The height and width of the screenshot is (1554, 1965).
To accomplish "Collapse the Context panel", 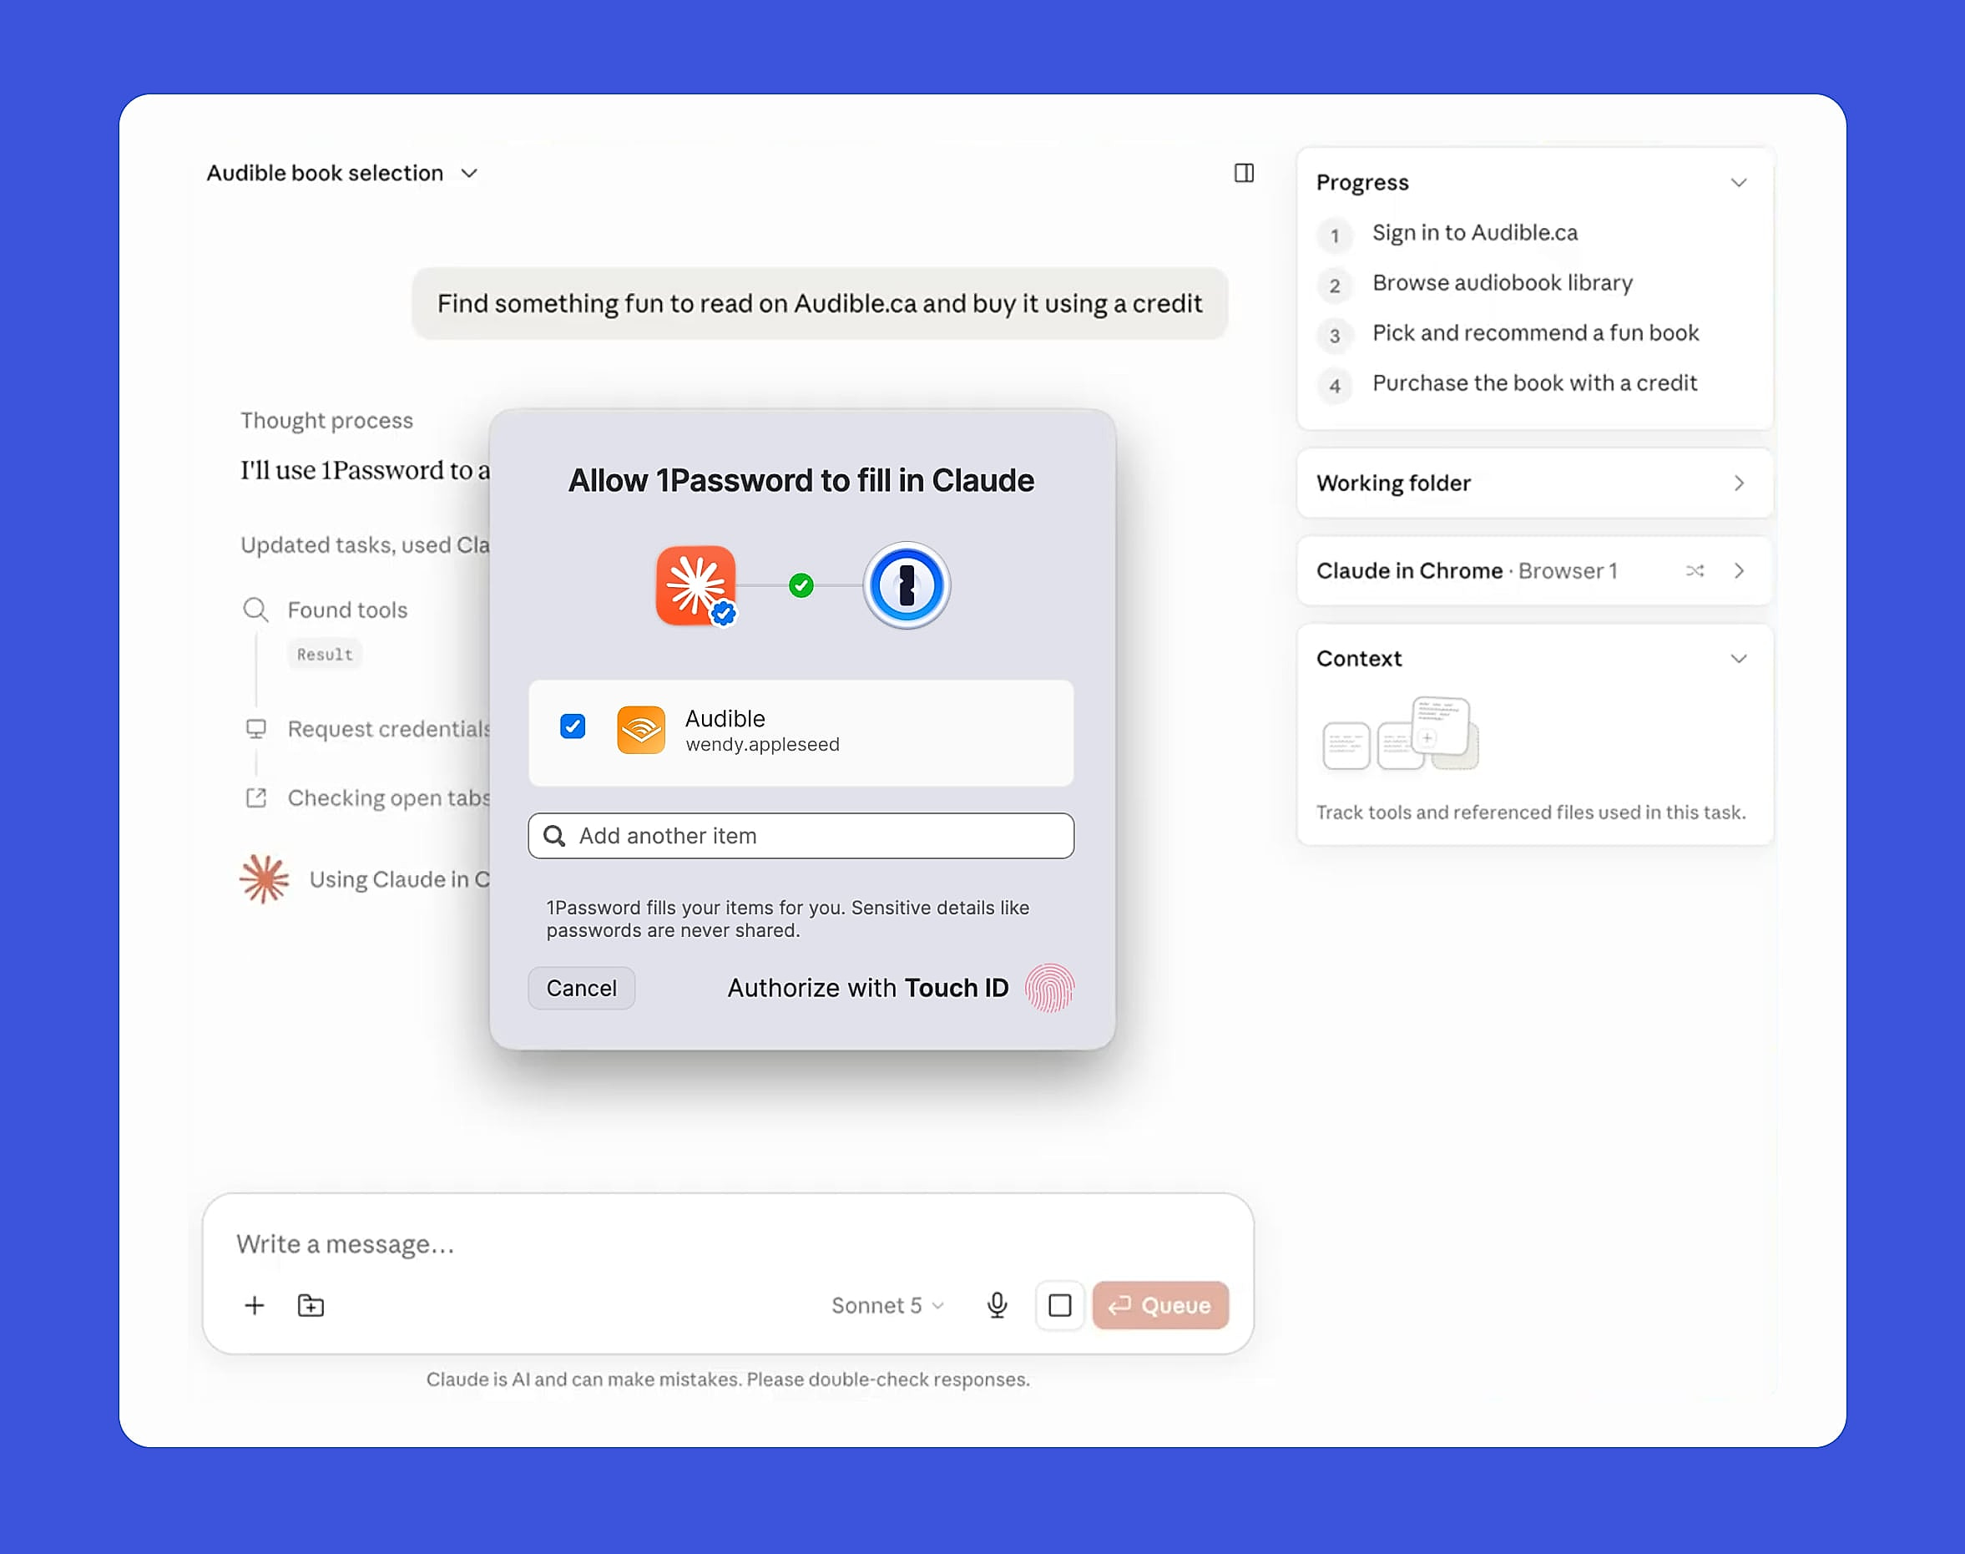I will [x=1739, y=659].
